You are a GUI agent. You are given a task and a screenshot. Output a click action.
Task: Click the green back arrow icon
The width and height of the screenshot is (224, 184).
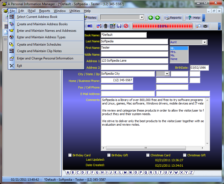pos(151,18)
